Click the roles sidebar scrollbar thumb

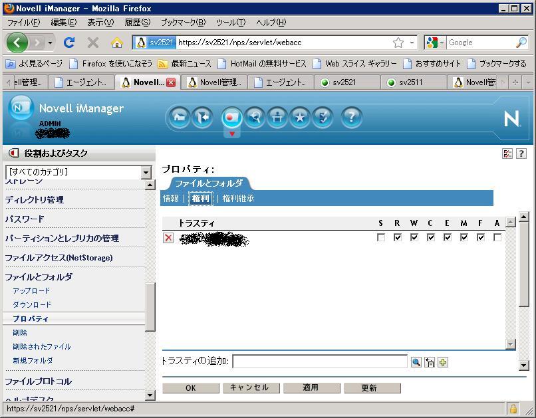click(150, 306)
